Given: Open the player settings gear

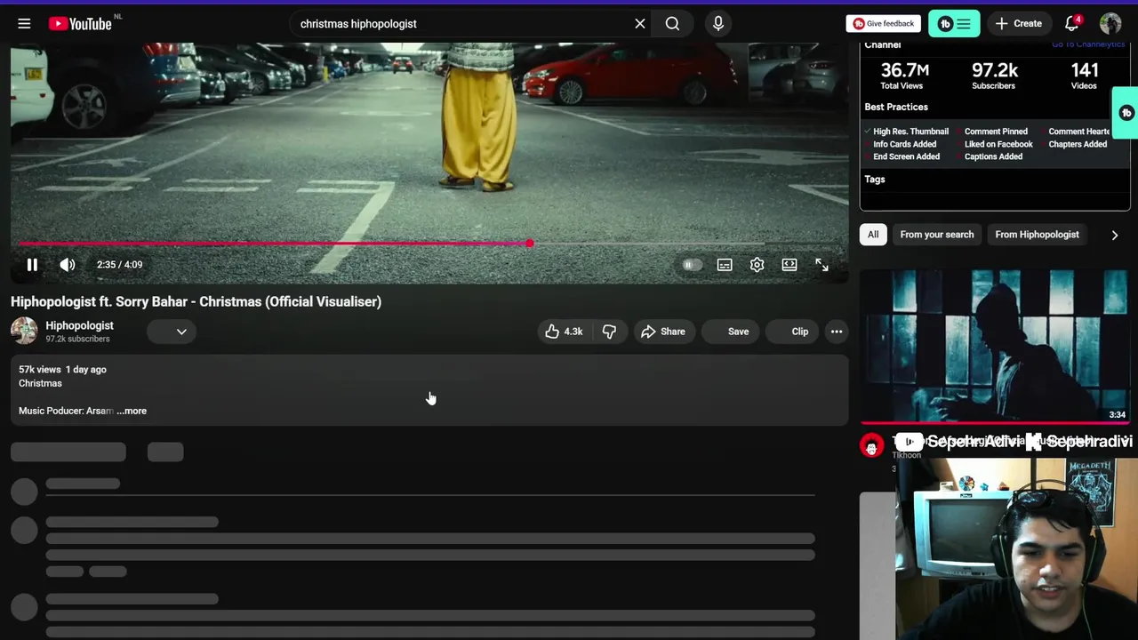Looking at the screenshot, I should [x=757, y=265].
